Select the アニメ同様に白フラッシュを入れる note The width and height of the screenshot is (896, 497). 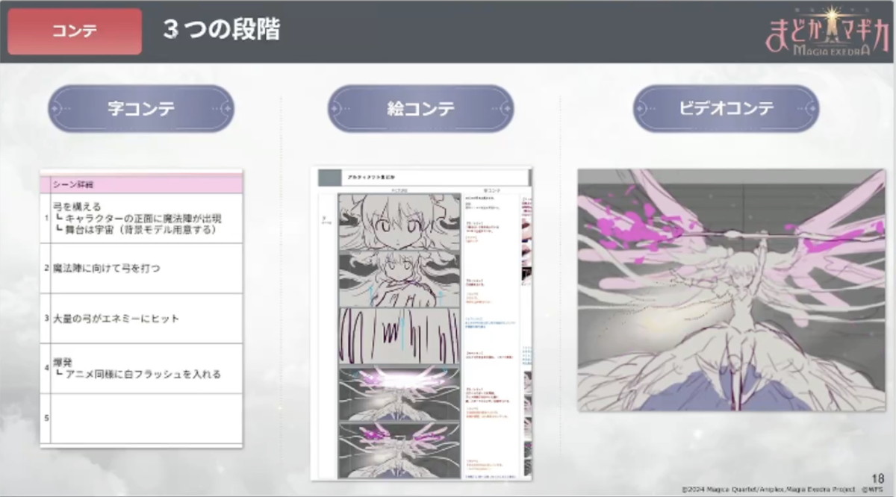[139, 374]
